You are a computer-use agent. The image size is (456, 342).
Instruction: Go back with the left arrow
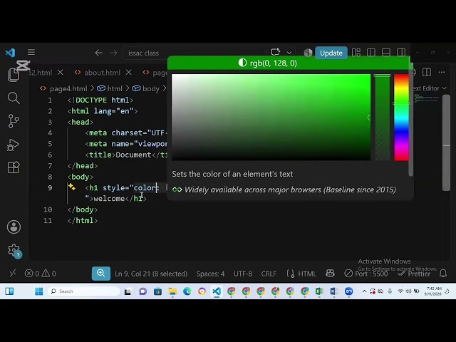[x=98, y=53]
